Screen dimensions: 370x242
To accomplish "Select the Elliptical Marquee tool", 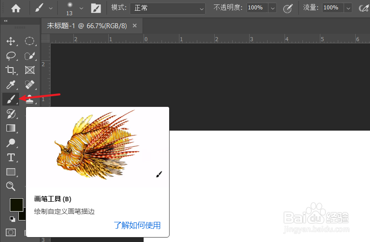I will tap(30, 41).
